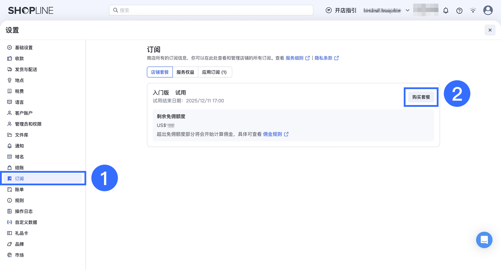Click the search magnifier icon
Image resolution: width=501 pixels, height=270 pixels.
[x=115, y=10]
